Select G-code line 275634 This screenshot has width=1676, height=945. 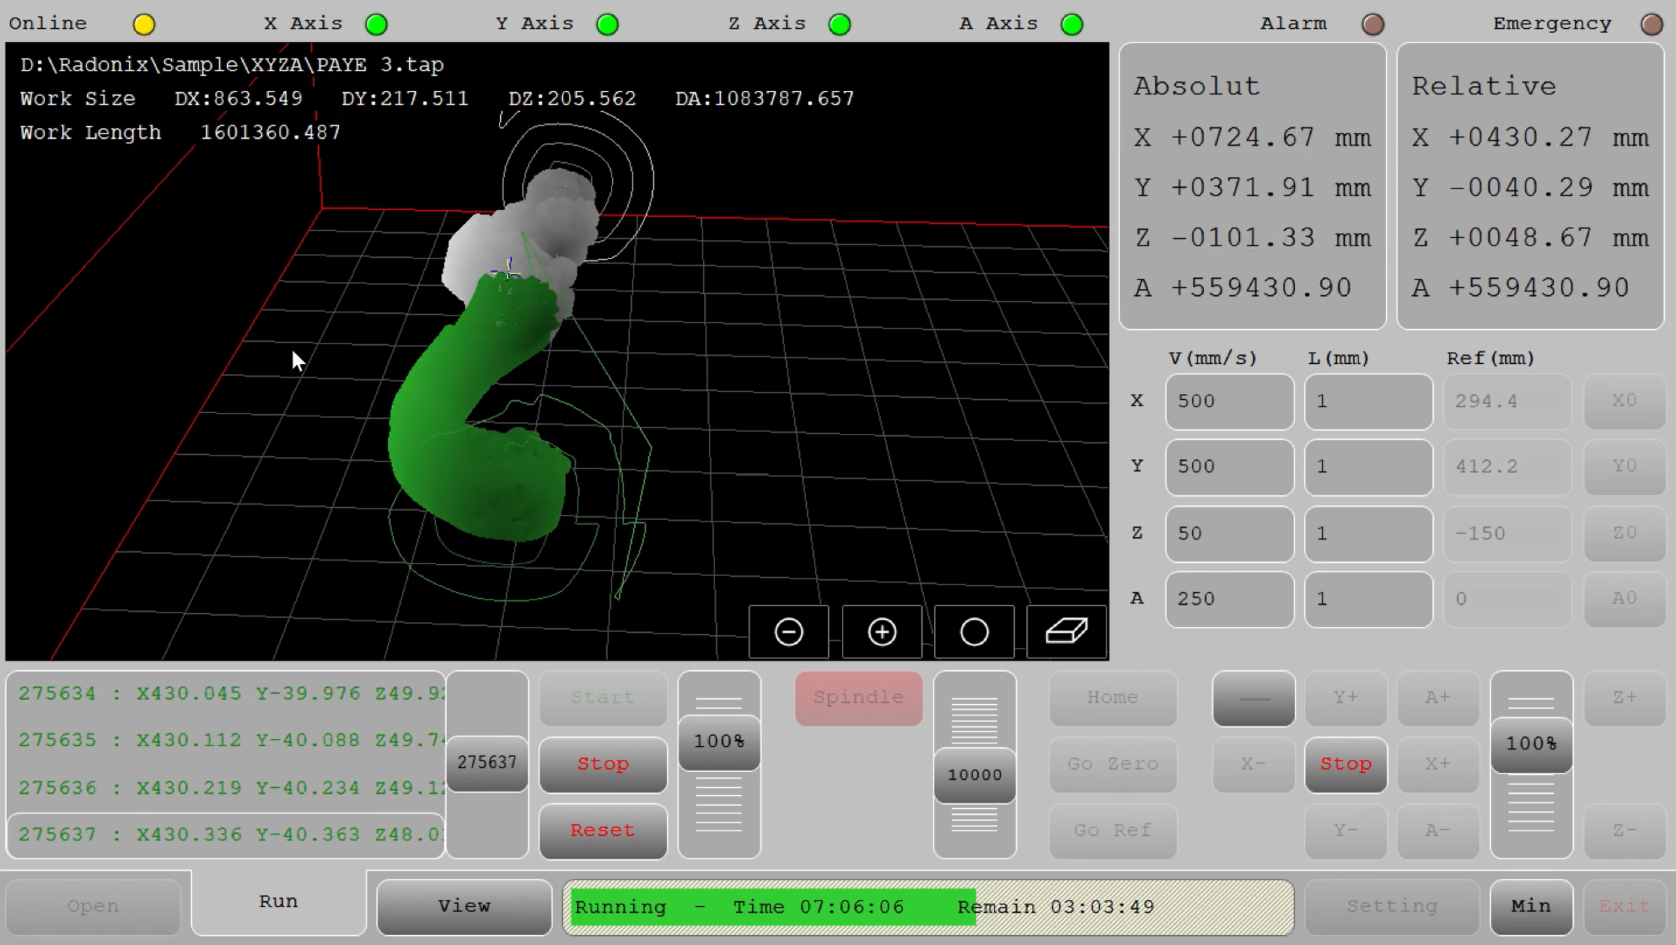227,694
